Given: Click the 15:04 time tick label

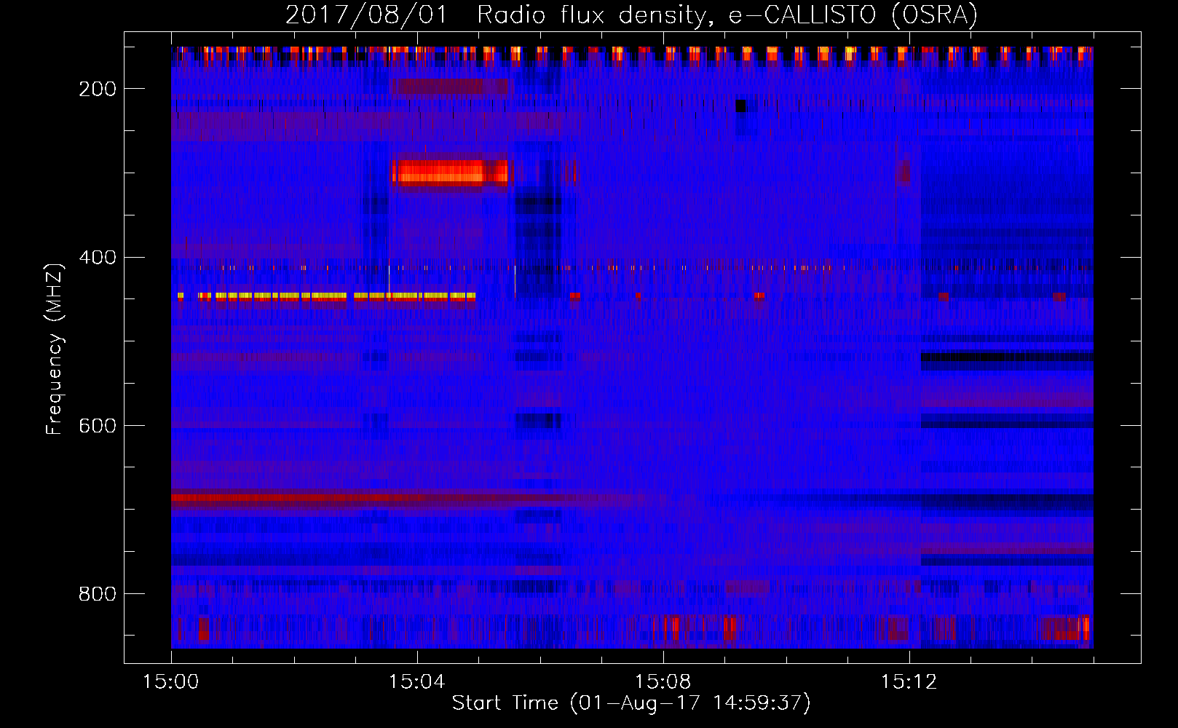Looking at the screenshot, I should point(416,682).
